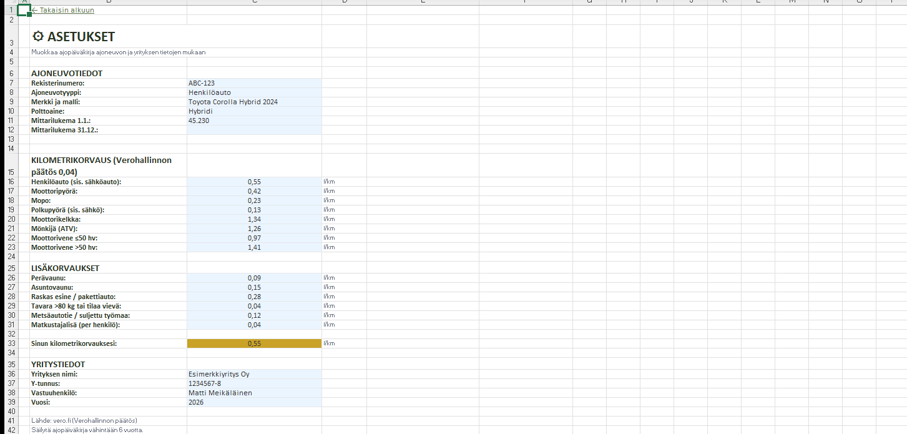The width and height of the screenshot is (907, 434).
Task: Click the Mittarilukema 1.1. value 45.230
Action: point(253,121)
